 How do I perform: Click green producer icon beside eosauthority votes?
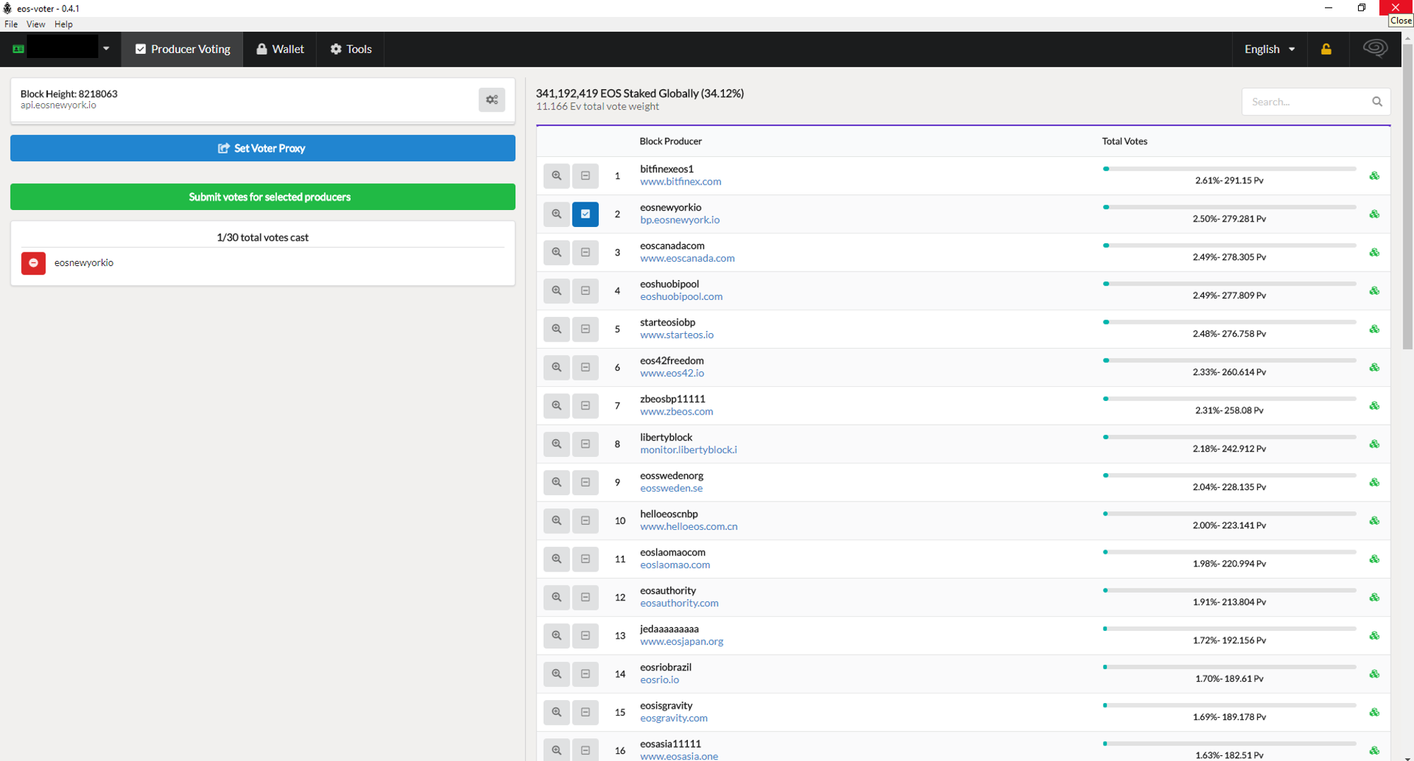1374,597
